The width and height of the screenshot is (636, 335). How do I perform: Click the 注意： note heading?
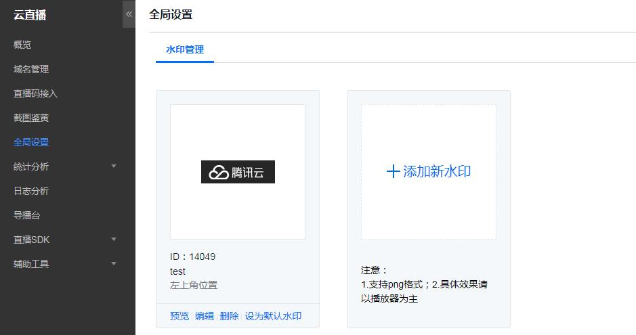[x=374, y=270]
